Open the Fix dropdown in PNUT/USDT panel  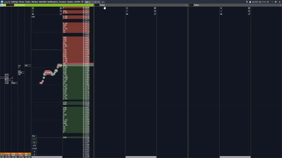click(34, 136)
